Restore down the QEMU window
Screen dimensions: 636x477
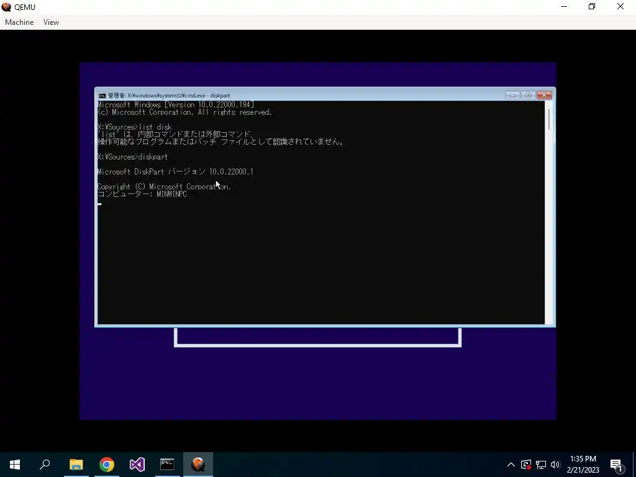tap(592, 7)
